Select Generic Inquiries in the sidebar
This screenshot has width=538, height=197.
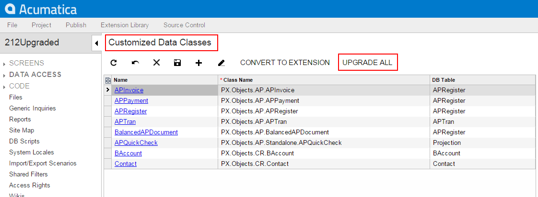[x=32, y=109]
